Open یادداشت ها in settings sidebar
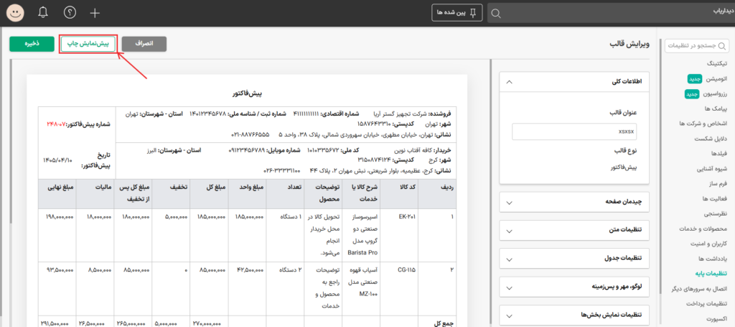Viewport: 735px width, 327px height. click(714, 259)
